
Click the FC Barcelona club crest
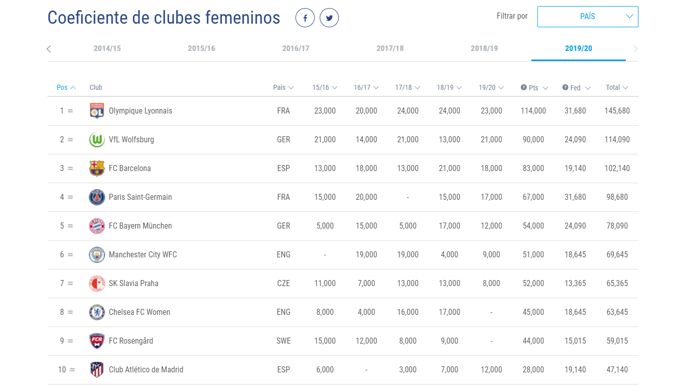click(97, 168)
